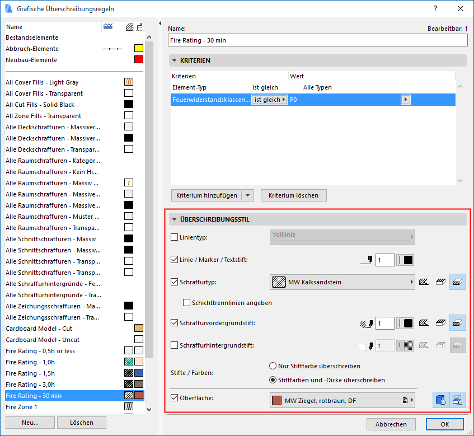Select drafting fill icon in Schraffurtyp row
Viewport: 474px width, 436px height.
point(424,282)
